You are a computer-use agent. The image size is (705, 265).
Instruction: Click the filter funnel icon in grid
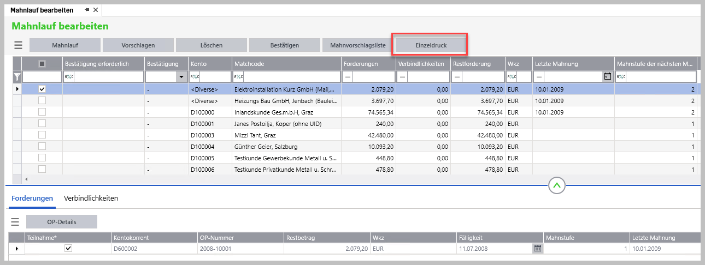16,77
